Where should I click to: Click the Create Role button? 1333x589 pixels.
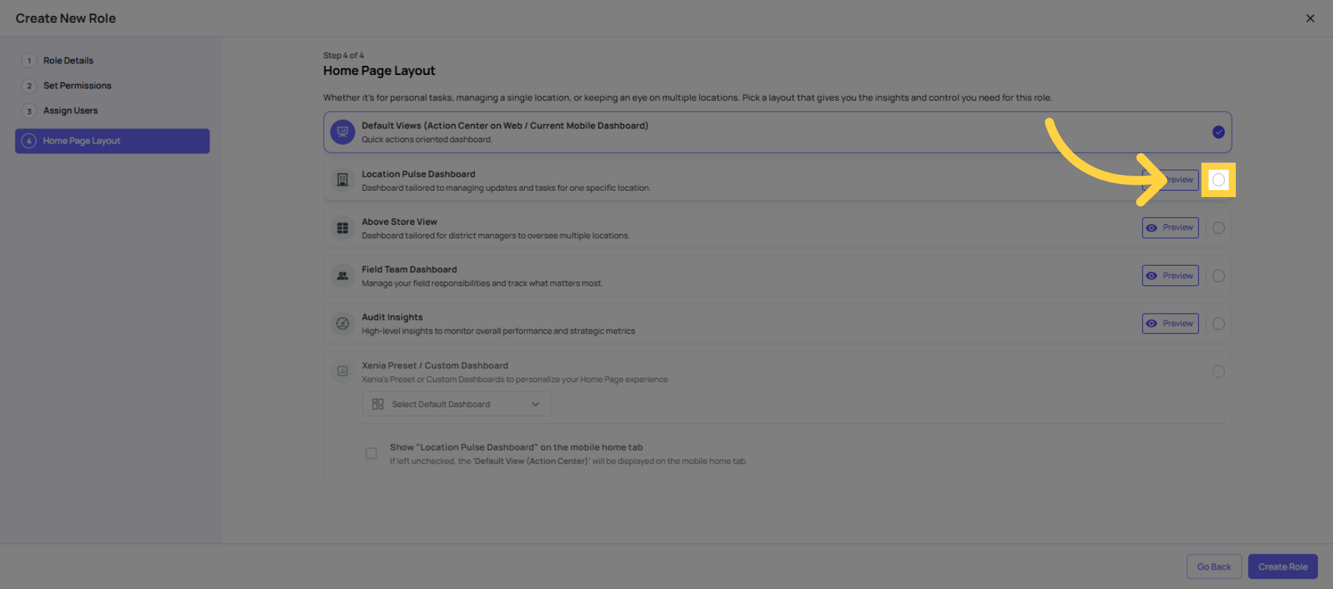pyautogui.click(x=1282, y=566)
